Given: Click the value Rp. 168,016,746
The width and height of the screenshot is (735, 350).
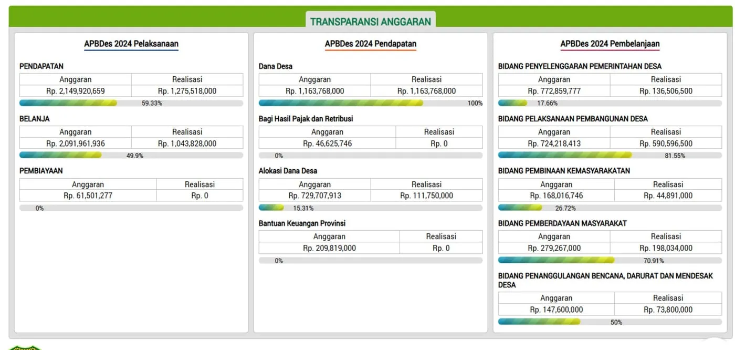Looking at the screenshot, I should pyautogui.click(x=556, y=195).
